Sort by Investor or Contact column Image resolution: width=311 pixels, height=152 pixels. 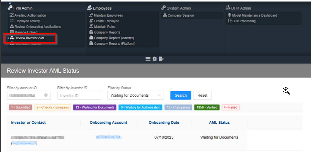28,122
